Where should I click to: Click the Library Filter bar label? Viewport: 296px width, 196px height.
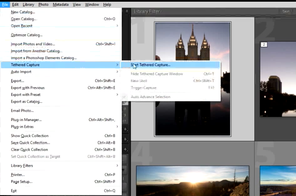148,12
